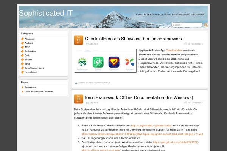Click the orange bullet beside Android category

click(x=22, y=43)
